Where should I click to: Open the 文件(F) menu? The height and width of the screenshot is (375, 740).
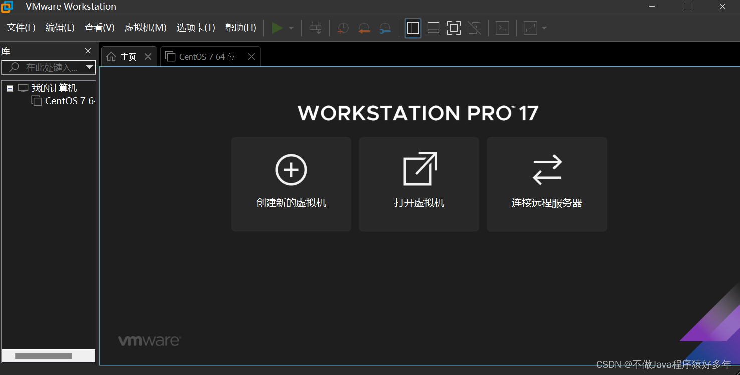click(x=21, y=28)
